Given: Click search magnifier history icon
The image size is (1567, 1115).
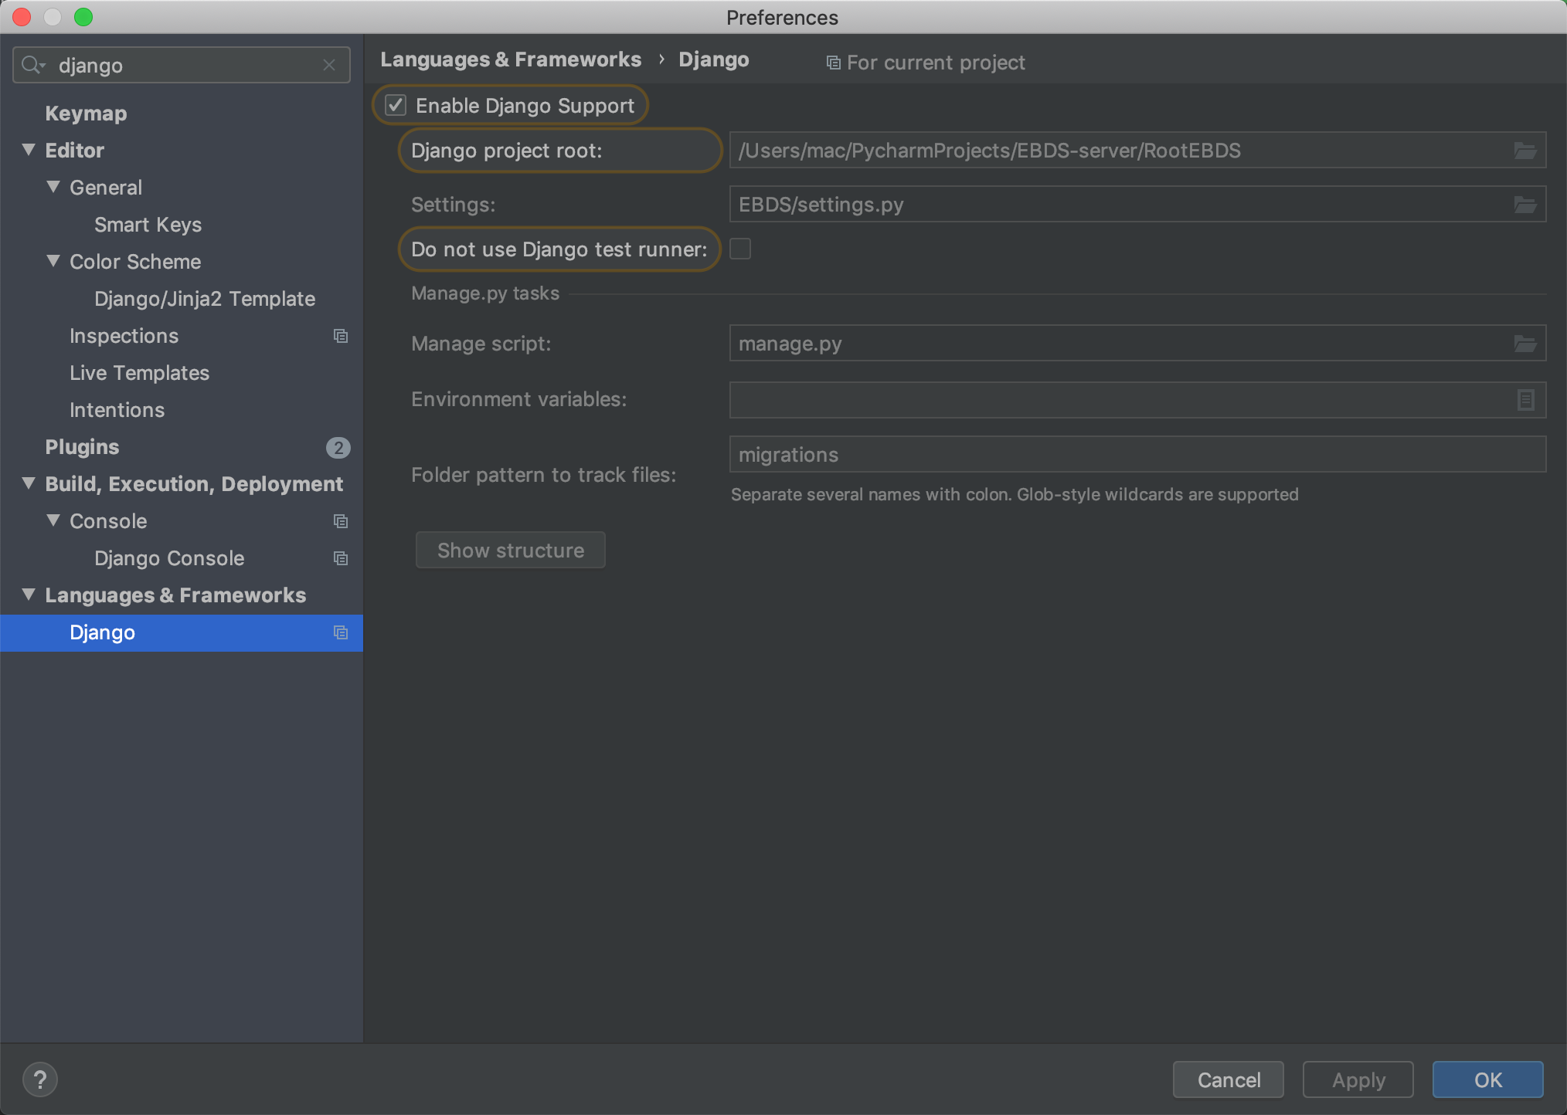Looking at the screenshot, I should pos(32,66).
